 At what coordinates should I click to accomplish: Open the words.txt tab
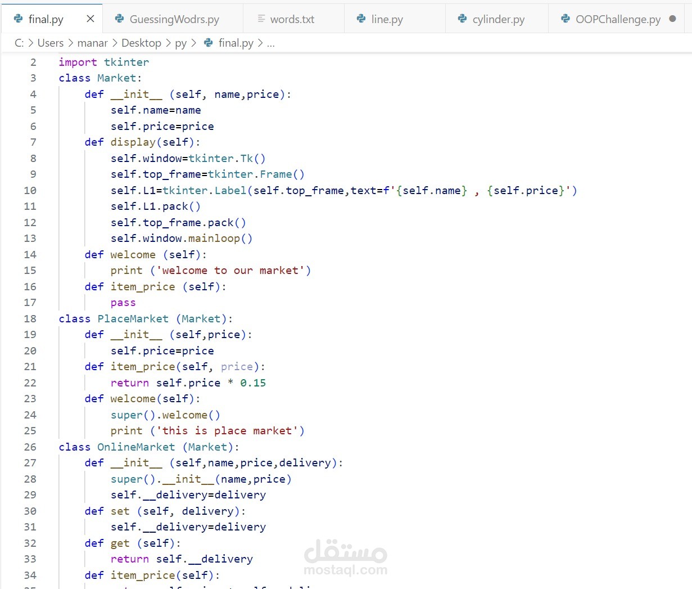tap(293, 19)
